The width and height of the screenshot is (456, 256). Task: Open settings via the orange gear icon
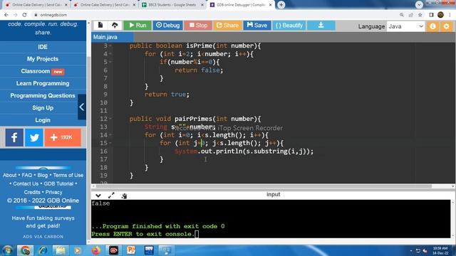446,26
